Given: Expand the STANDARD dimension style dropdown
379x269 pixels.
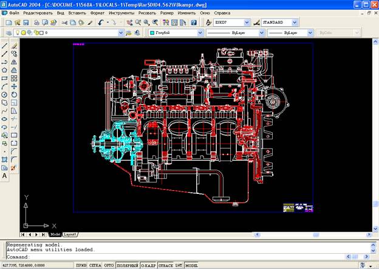Looking at the screenshot, I should pyautogui.click(x=295, y=22).
